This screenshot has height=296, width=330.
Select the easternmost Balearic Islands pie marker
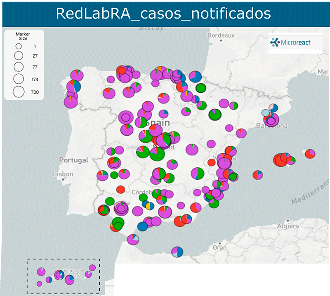(310, 154)
